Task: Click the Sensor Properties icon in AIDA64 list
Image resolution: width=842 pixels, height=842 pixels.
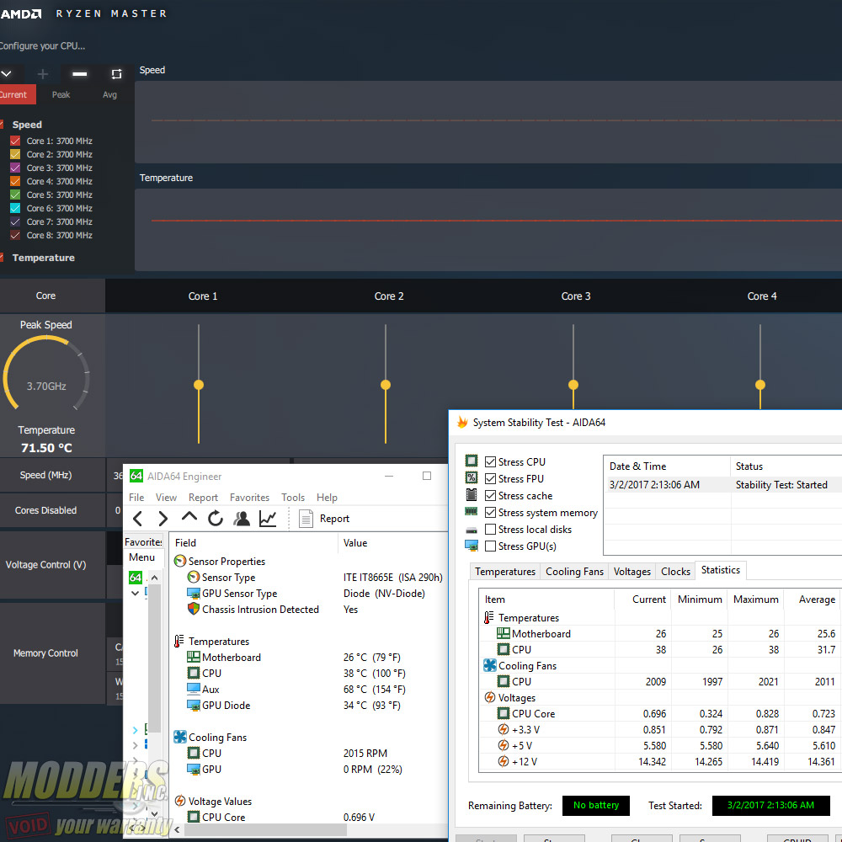Action: 180,561
